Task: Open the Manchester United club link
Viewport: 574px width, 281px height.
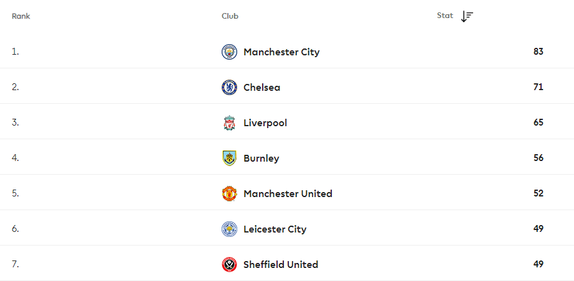Action: point(288,194)
